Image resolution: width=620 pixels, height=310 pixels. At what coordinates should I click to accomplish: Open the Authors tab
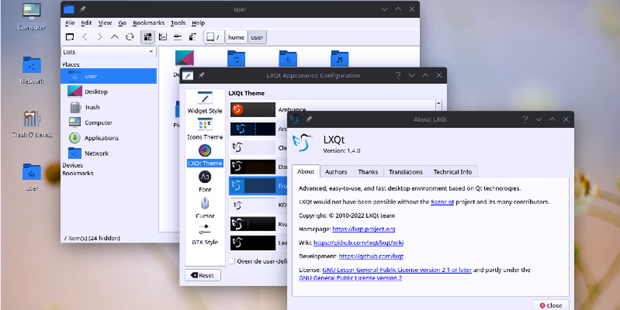click(336, 172)
